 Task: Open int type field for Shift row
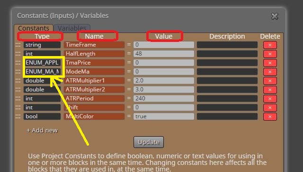tap(42, 107)
